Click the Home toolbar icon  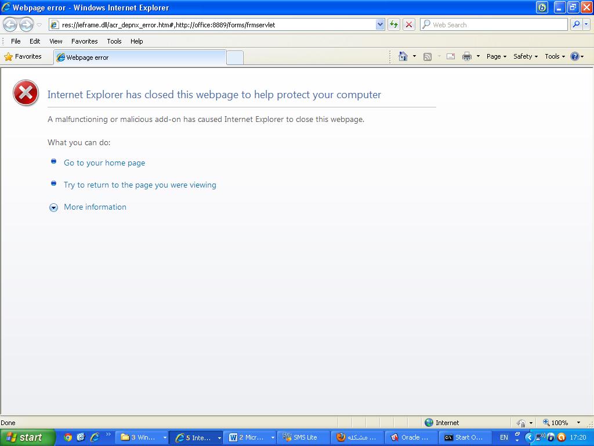(x=403, y=56)
